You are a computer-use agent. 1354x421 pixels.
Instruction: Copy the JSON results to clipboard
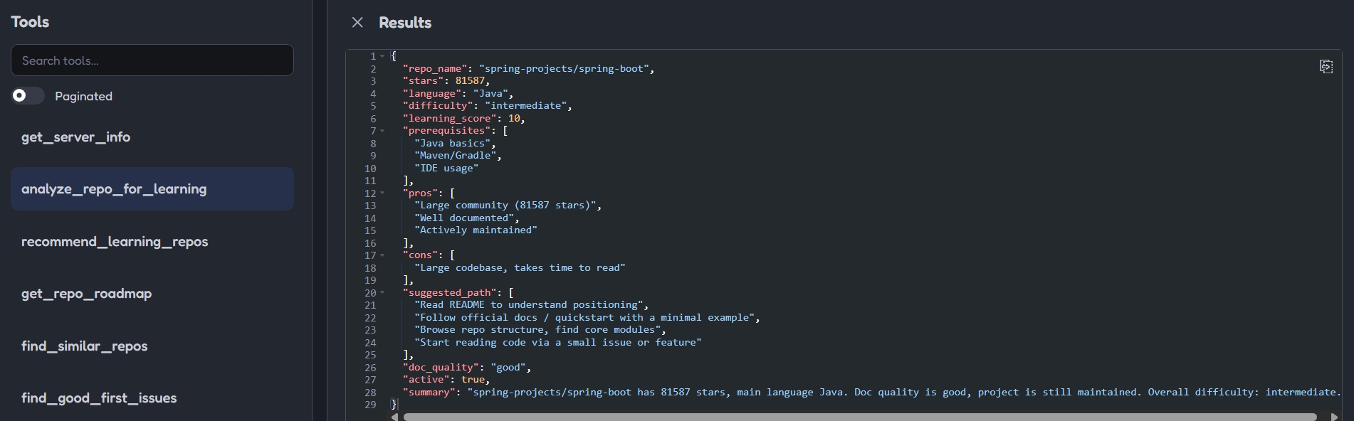pos(1326,66)
